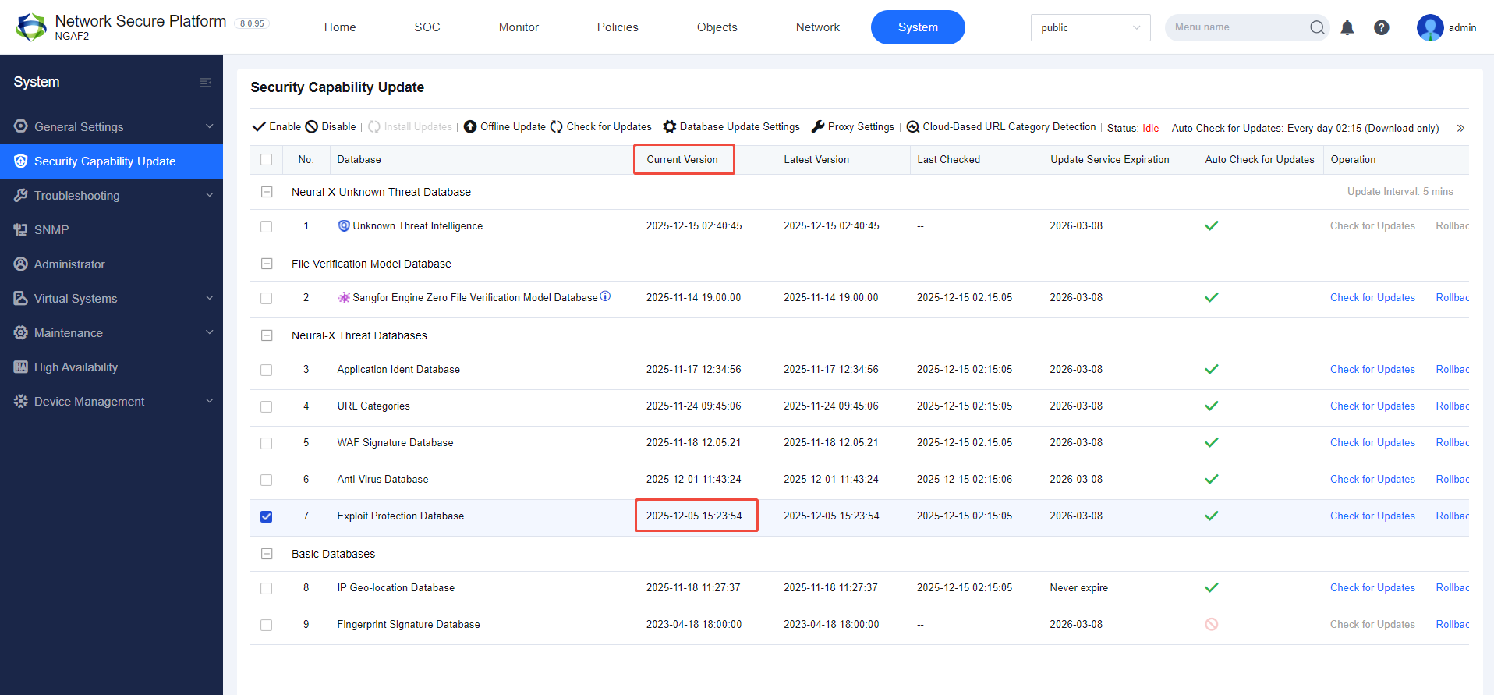Click the Administrator person icon
The width and height of the screenshot is (1494, 695).
point(21,264)
